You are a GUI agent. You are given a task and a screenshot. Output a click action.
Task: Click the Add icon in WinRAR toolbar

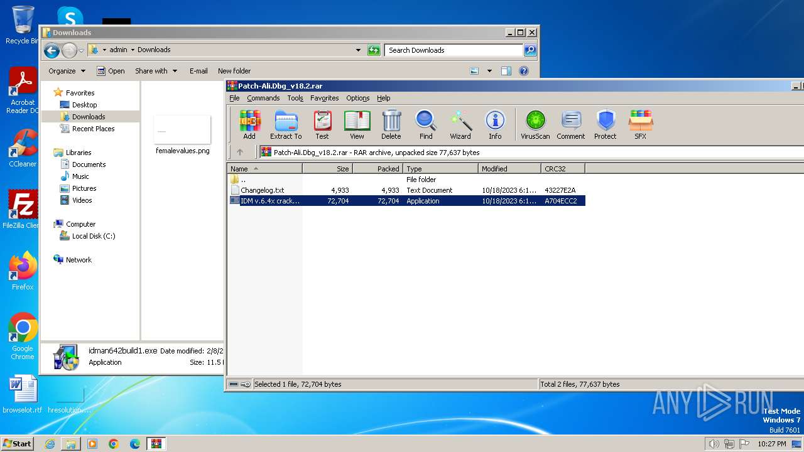(x=249, y=124)
